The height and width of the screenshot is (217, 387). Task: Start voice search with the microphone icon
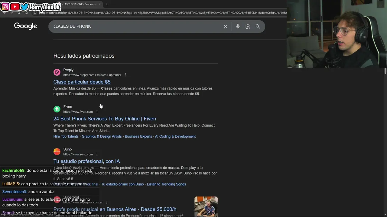(238, 27)
